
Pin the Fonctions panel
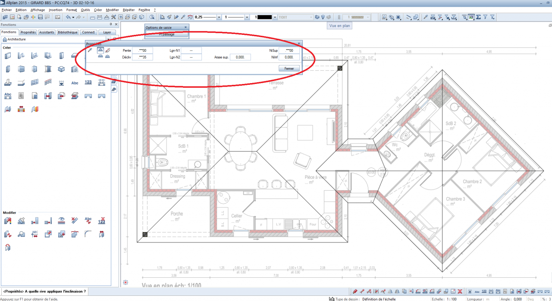pos(111,25)
